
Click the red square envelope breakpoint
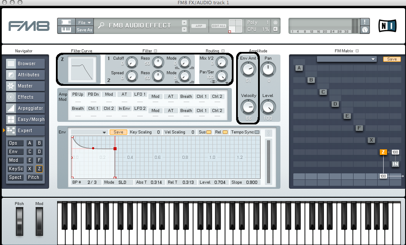(115, 148)
